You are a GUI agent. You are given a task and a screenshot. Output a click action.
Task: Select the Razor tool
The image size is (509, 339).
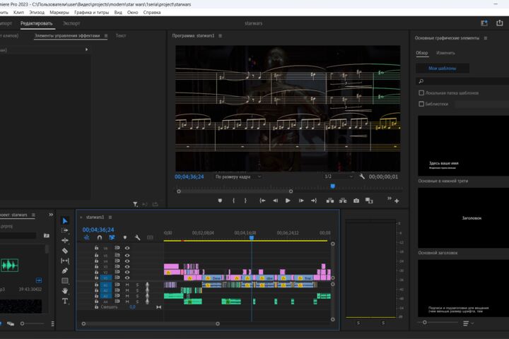[x=65, y=251]
